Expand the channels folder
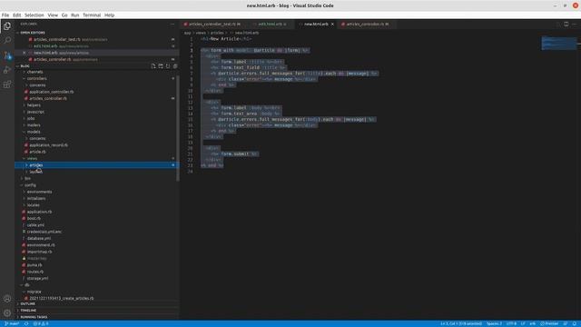Image resolution: width=581 pixels, height=327 pixels. tap(34, 72)
